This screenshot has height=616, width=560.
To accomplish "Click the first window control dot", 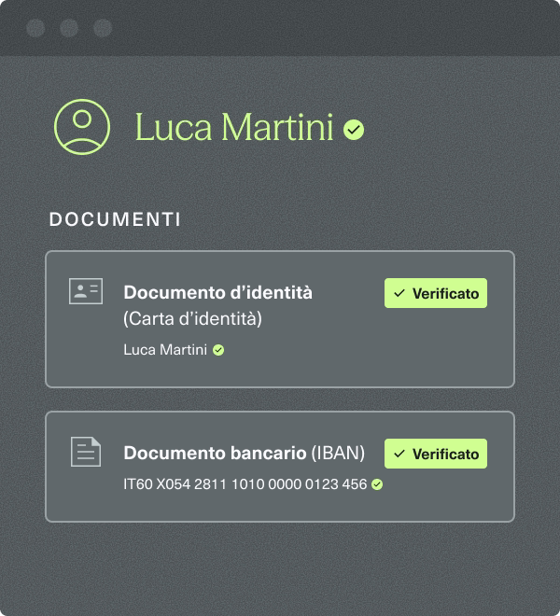I will click(x=35, y=28).
